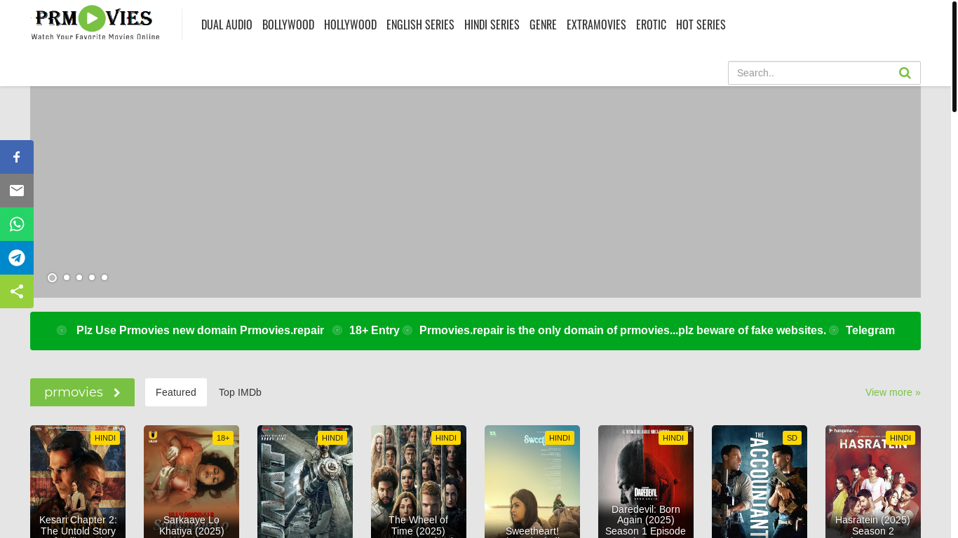
Task: Select the third slider dot indicator
Action: [x=79, y=277]
